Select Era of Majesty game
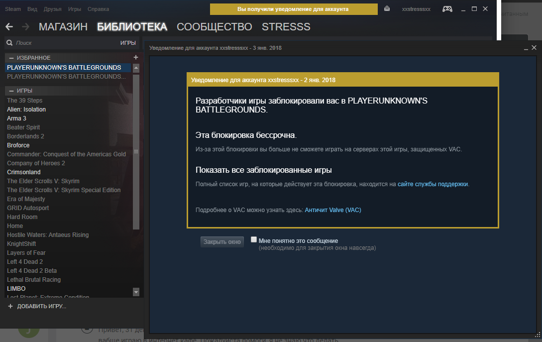The height and width of the screenshot is (342, 542). point(26,199)
